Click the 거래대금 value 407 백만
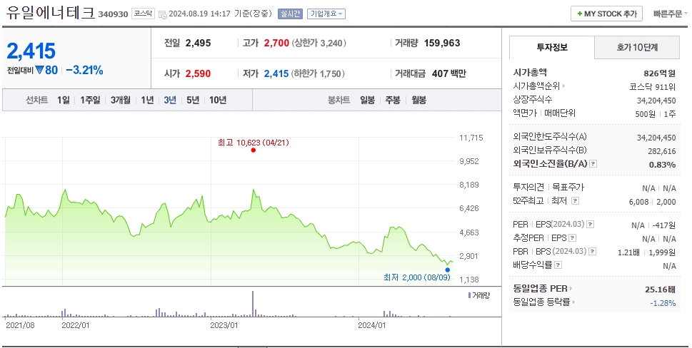 pos(448,73)
